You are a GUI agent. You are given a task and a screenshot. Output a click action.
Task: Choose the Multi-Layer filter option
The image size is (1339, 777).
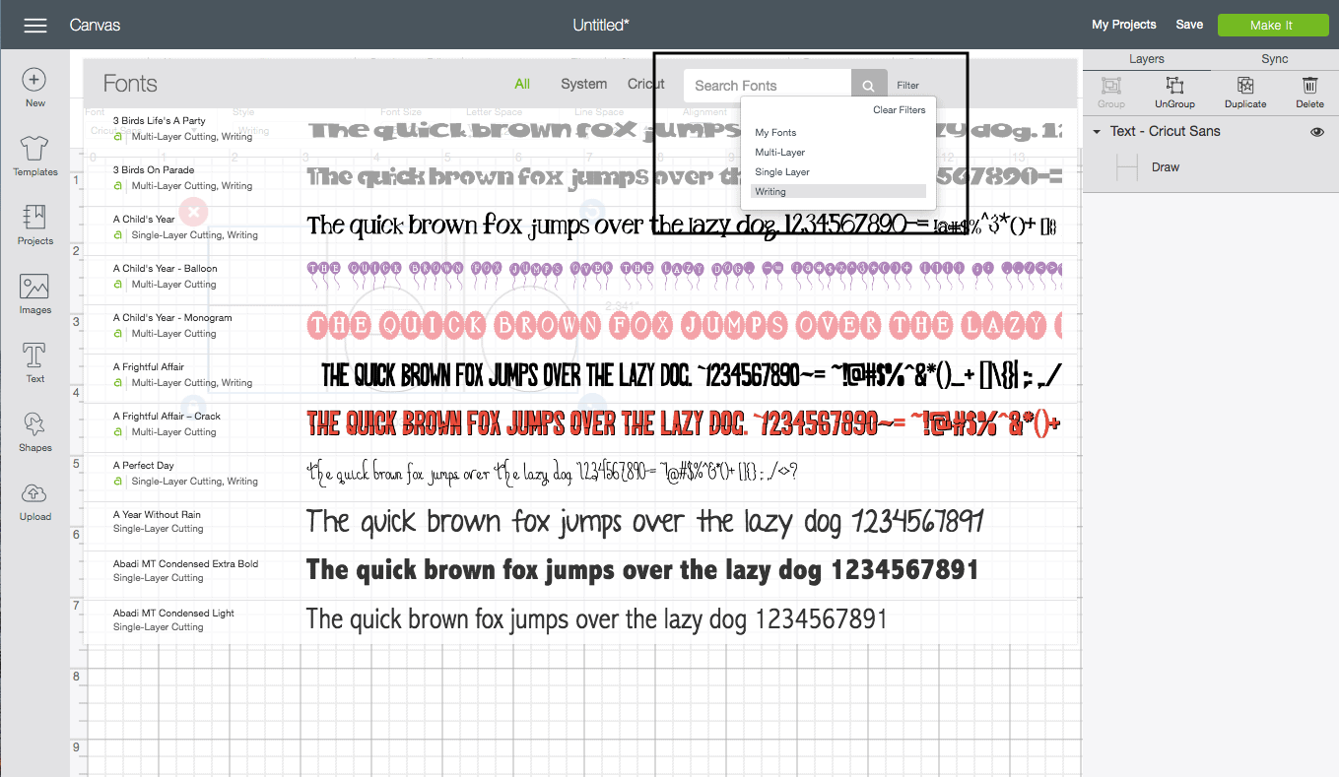[x=780, y=153]
